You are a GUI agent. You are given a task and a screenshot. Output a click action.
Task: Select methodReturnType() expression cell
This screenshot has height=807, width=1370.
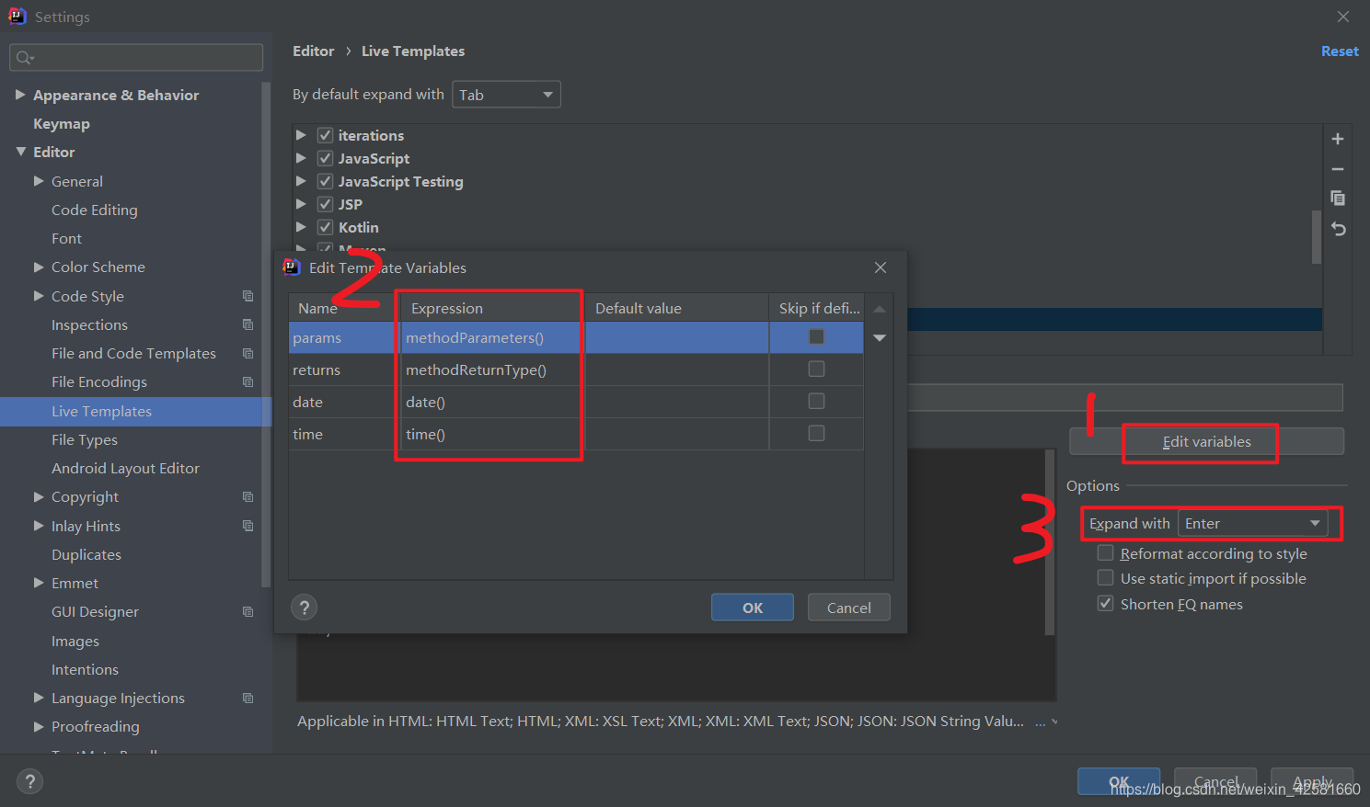click(492, 369)
